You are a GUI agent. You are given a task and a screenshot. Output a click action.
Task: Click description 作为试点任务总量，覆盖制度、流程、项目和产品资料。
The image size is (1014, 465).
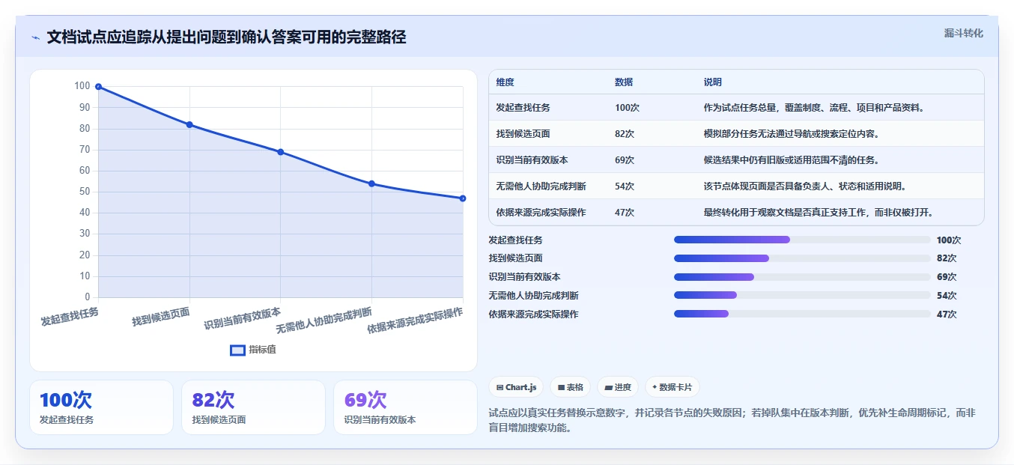[815, 108]
